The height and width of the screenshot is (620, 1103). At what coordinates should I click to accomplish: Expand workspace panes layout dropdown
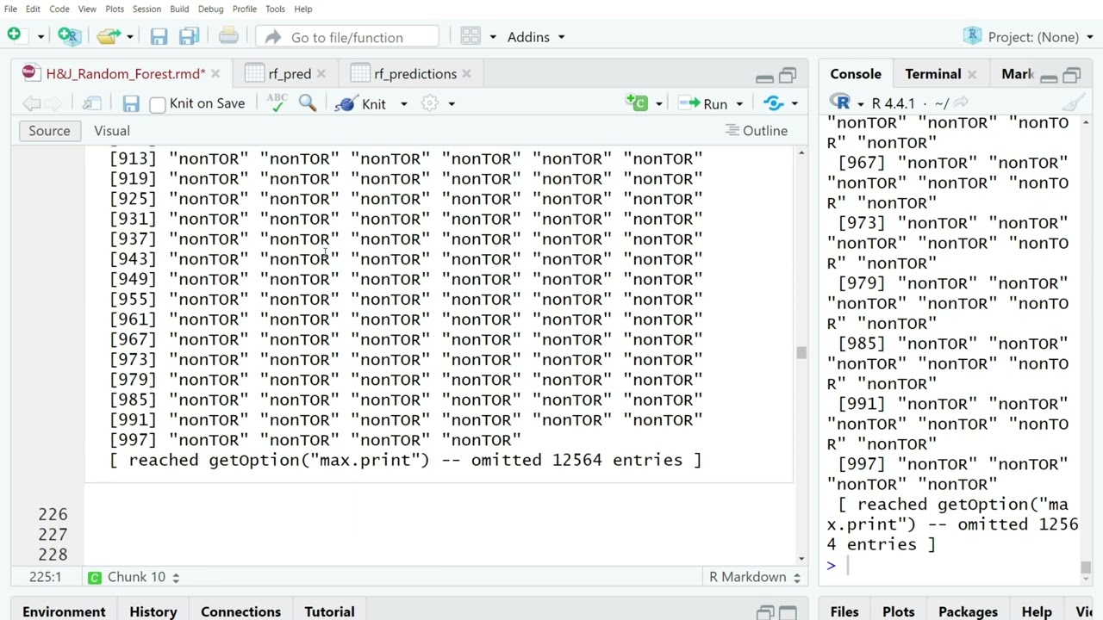(492, 37)
